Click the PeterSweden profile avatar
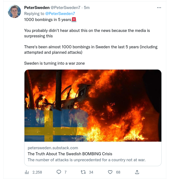Viewport: 169px width, 179px height. 14,11
